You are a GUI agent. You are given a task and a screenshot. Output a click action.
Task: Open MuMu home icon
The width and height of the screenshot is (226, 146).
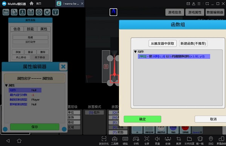click(x=31, y=3)
